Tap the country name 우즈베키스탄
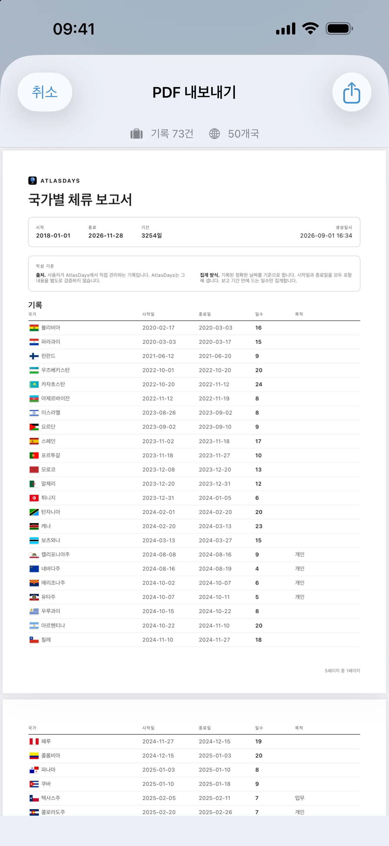This screenshot has width=389, height=846. 55,370
